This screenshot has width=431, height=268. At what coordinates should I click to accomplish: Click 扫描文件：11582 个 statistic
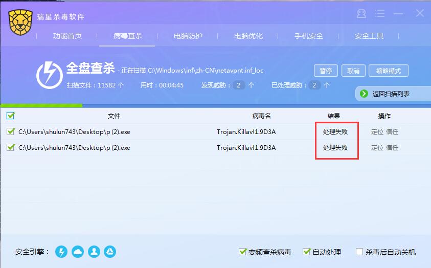(95, 85)
